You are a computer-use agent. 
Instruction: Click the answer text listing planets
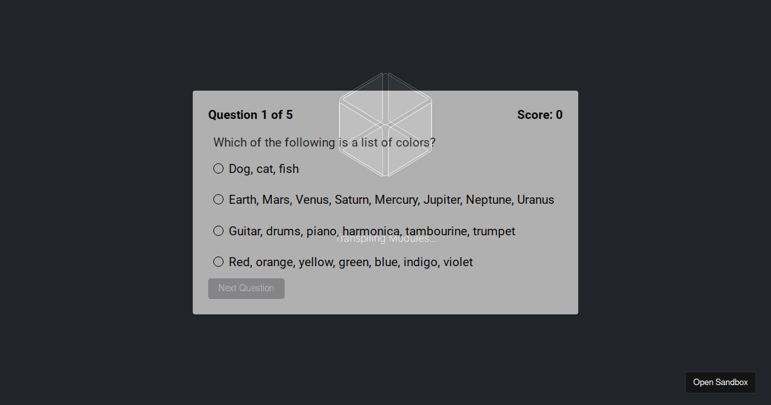[391, 199]
